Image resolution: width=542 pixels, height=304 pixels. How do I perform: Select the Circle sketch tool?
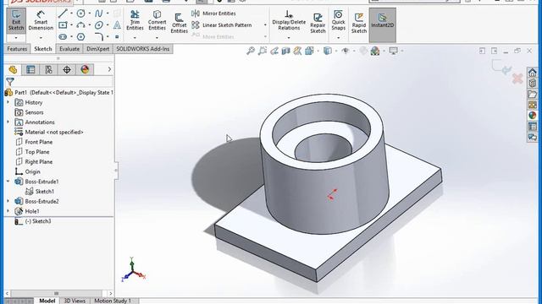point(80,14)
